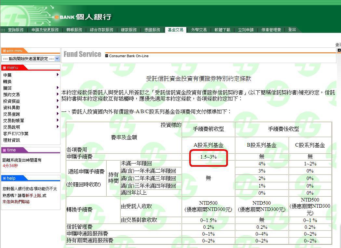Screen dimensions: 341x248
Task: Expand the 交易查詢 submenu arrow
Action: (x=58, y=114)
